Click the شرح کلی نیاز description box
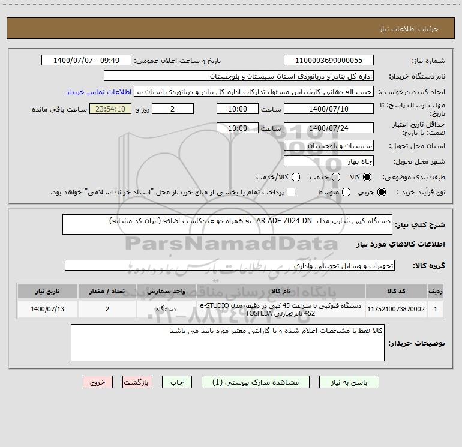 [227, 224]
